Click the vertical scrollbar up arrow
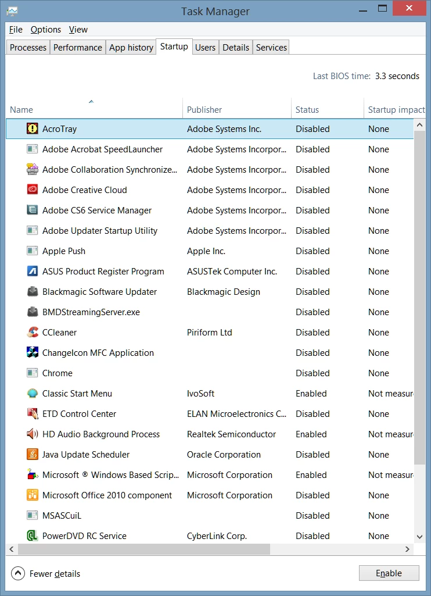Screen dimensions: 431x596 coord(419,124)
